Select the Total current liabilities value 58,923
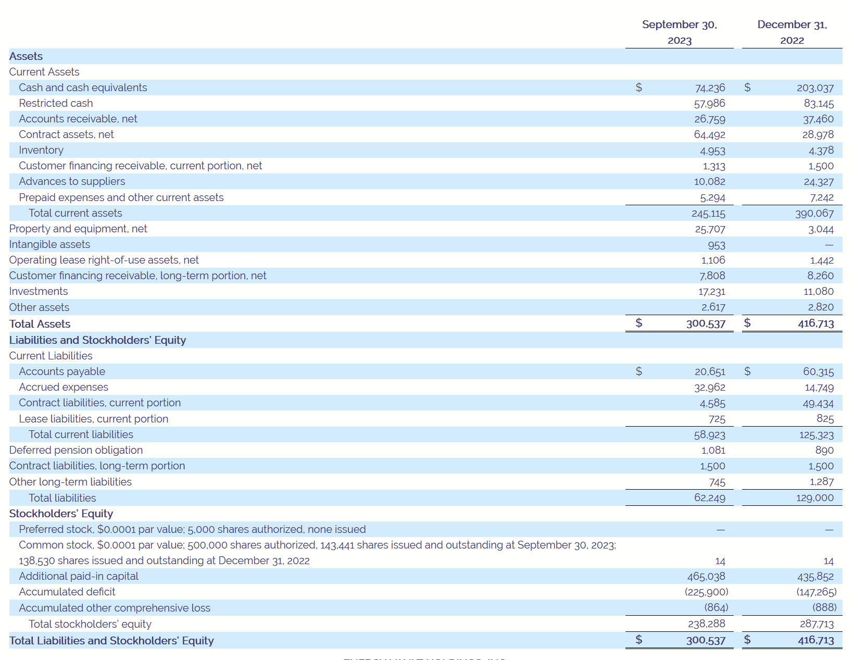854x660 pixels. [x=709, y=435]
